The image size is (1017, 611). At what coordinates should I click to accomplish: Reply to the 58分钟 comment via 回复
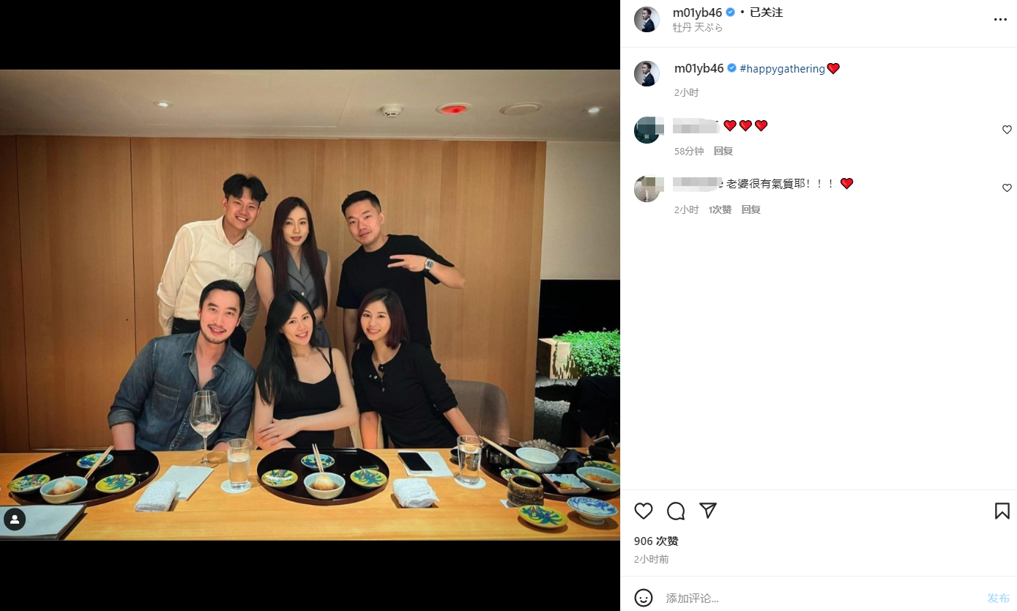[723, 151]
